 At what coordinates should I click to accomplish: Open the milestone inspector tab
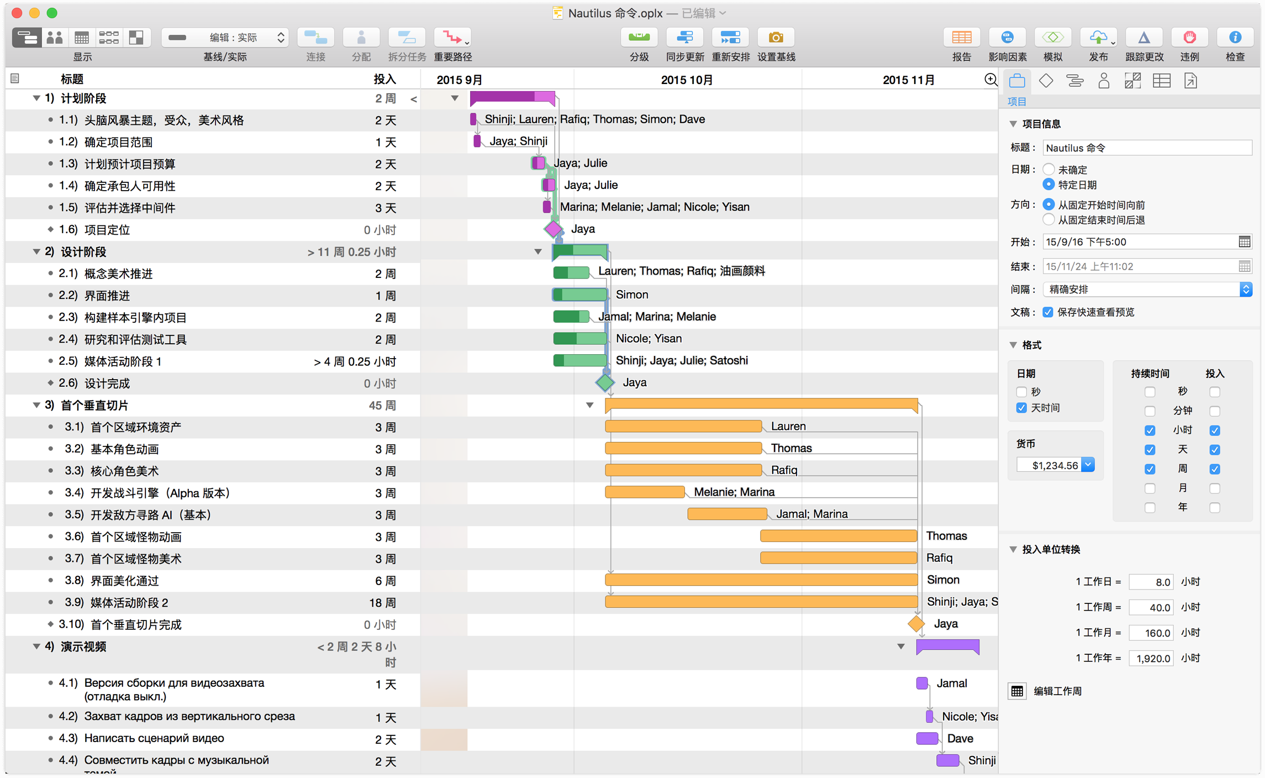(1046, 81)
